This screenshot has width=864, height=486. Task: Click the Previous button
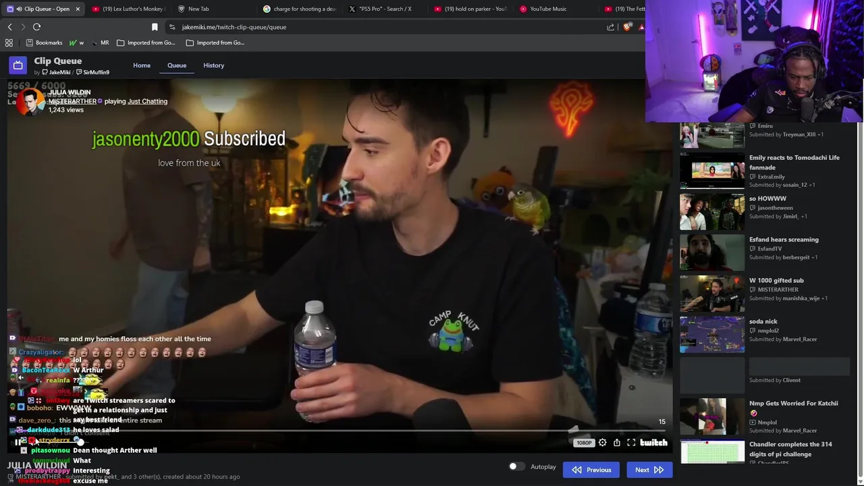(591, 470)
